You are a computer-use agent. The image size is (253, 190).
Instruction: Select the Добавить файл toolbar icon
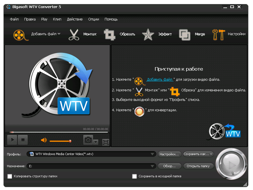[x=20, y=34]
